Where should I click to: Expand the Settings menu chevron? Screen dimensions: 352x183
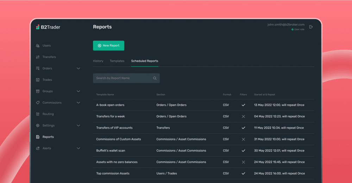coord(78,126)
